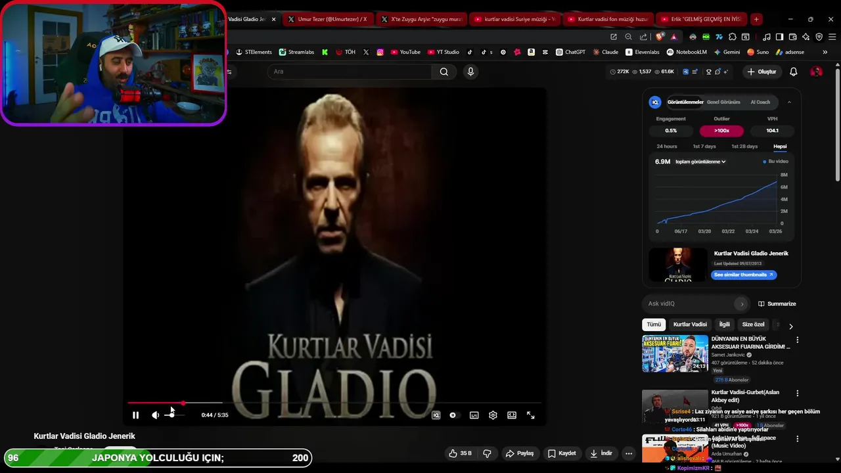The image size is (841, 473).
Task: Mute the video with speaker icon
Action: tap(155, 415)
